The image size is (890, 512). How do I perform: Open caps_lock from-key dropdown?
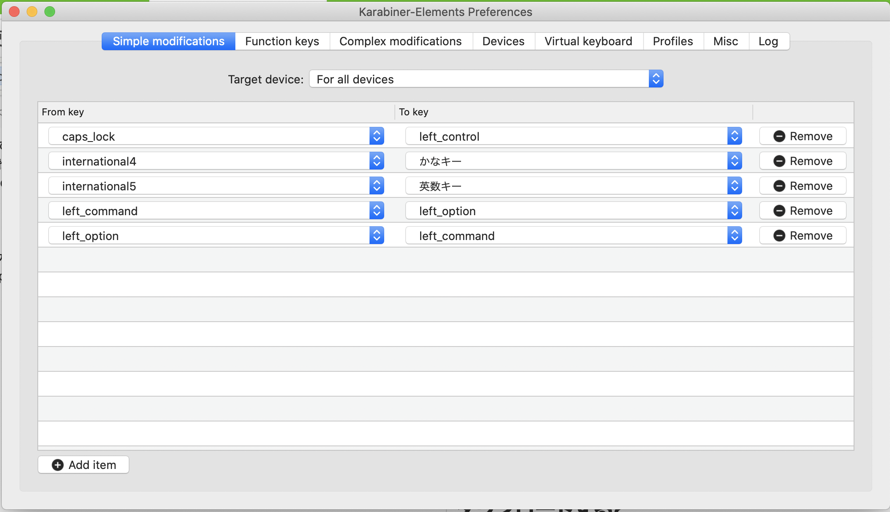click(216, 136)
